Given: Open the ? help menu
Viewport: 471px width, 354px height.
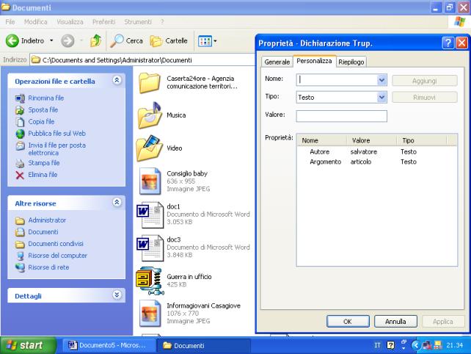Looking at the screenshot, I should click(162, 22).
